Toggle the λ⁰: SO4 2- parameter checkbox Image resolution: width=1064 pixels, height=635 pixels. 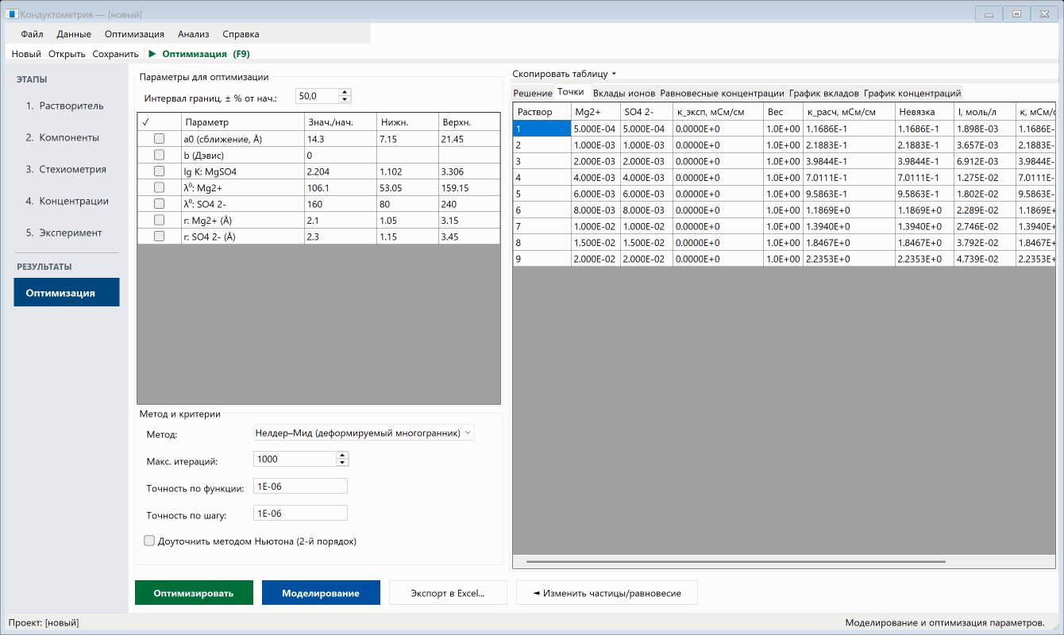tap(159, 204)
